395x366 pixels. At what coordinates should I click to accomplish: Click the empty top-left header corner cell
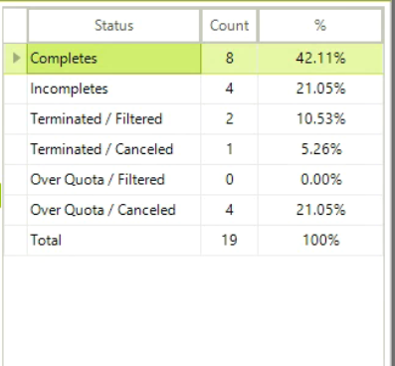[15, 26]
